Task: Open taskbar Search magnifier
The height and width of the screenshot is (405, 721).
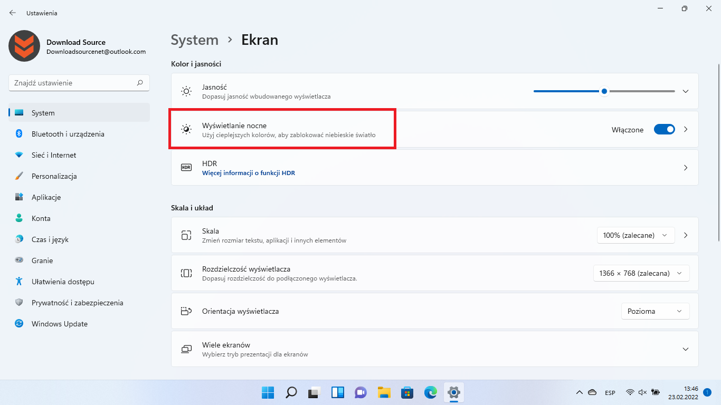Action: pyautogui.click(x=291, y=392)
